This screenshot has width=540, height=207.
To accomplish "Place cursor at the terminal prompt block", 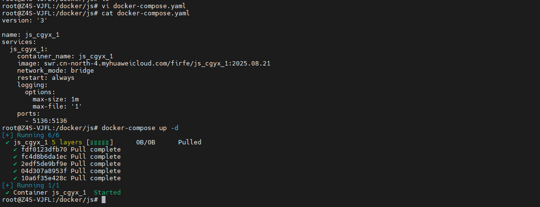I will [x=104, y=200].
